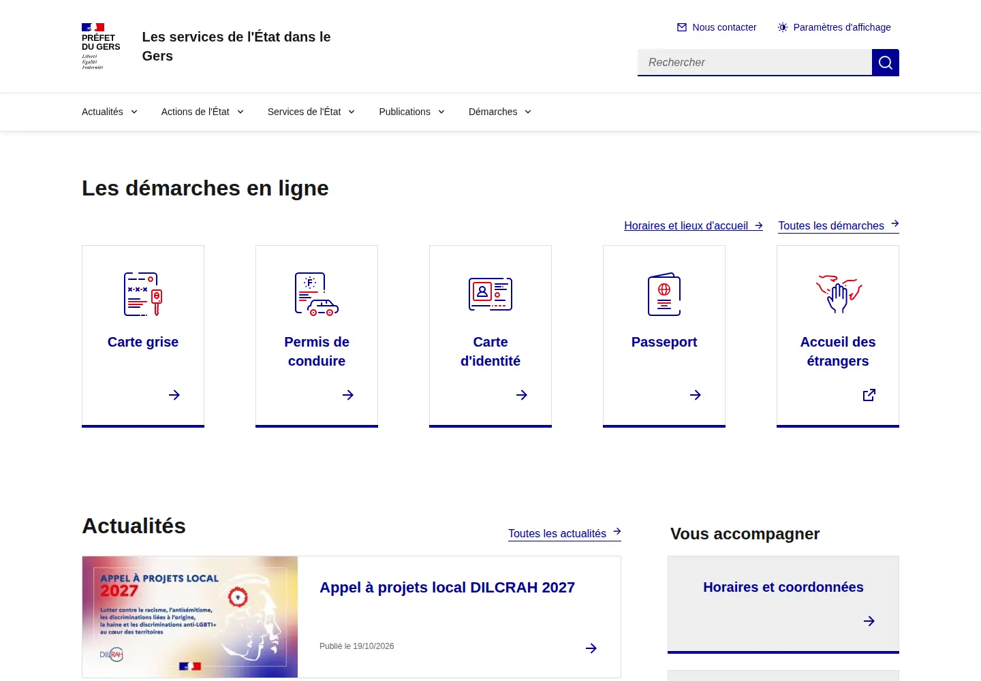Screen dimensions: 981x681
Task: Open Appel à projets local DILCRAH 2027 article
Action: tap(447, 587)
